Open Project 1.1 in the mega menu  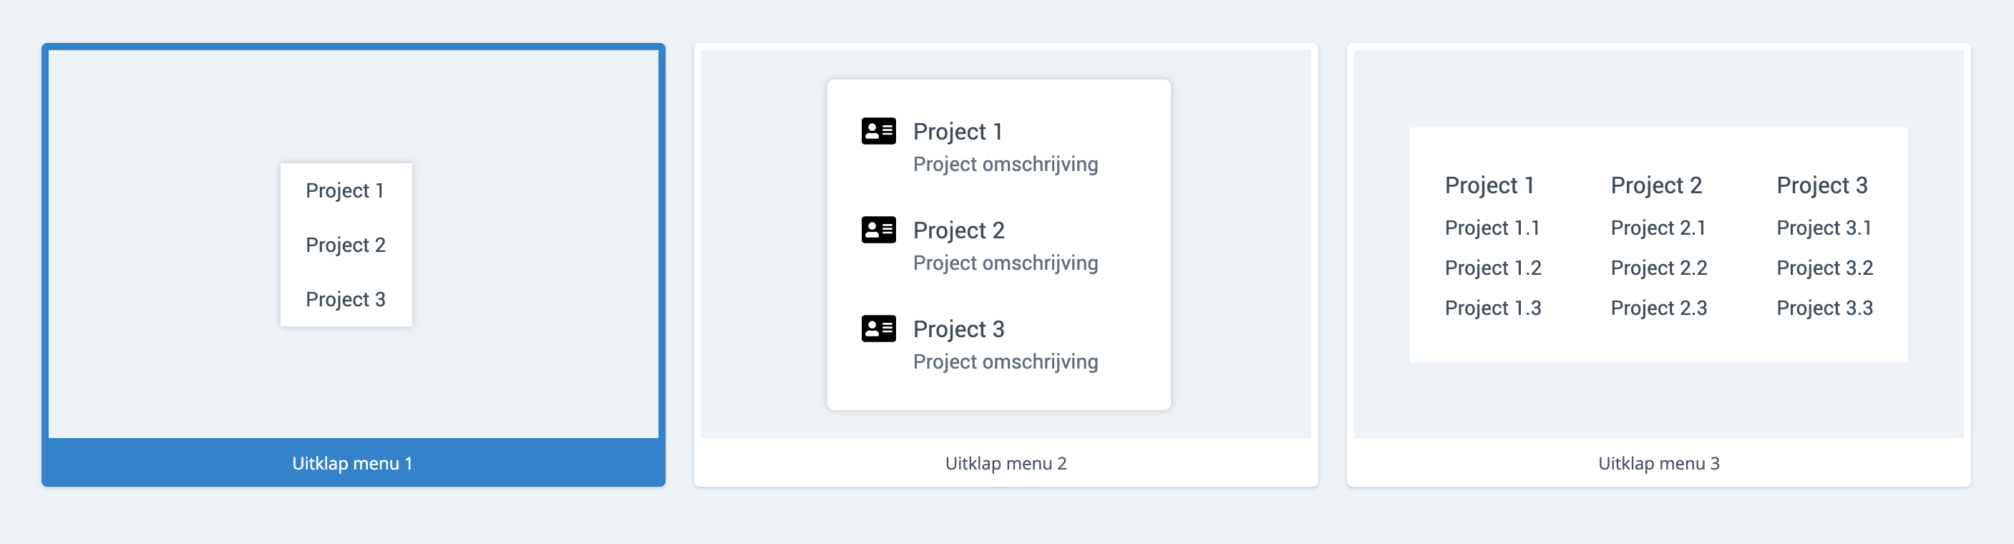tap(1492, 228)
